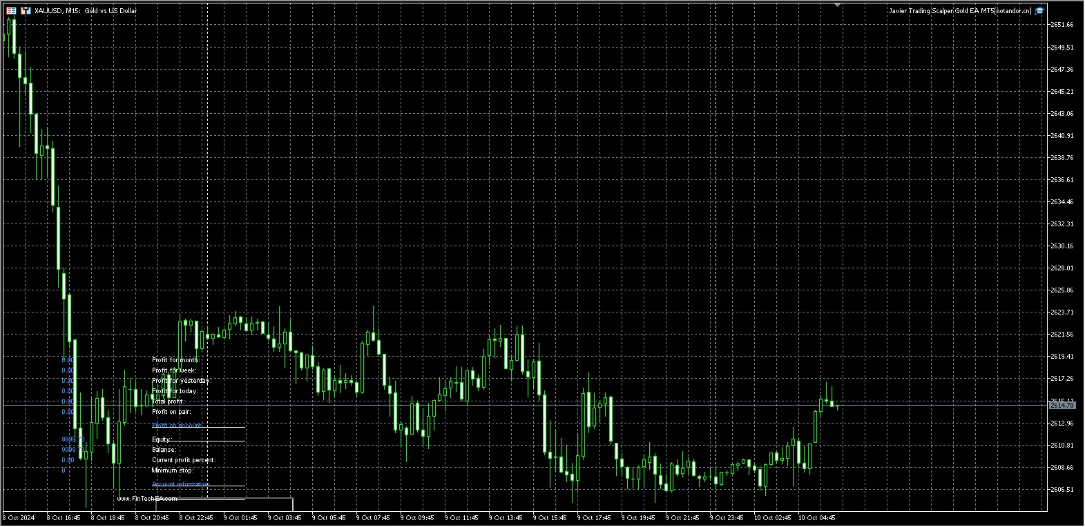
Task: Select the Account information heading
Action: coord(181,484)
